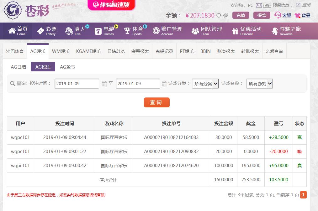Click the site logo emblem

coord(13,10)
